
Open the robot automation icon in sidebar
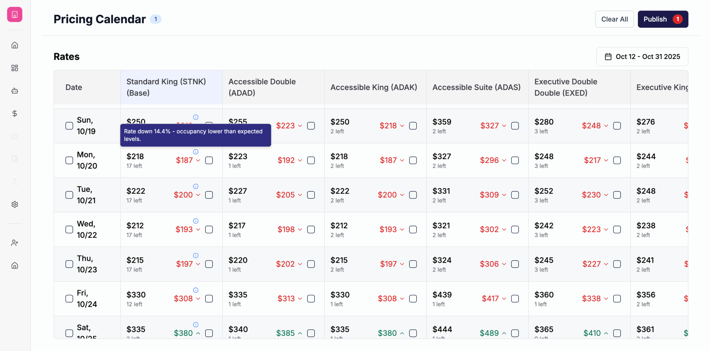15,91
